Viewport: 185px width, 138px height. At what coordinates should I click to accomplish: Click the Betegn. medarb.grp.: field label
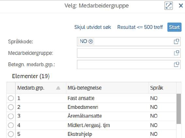point(32,65)
